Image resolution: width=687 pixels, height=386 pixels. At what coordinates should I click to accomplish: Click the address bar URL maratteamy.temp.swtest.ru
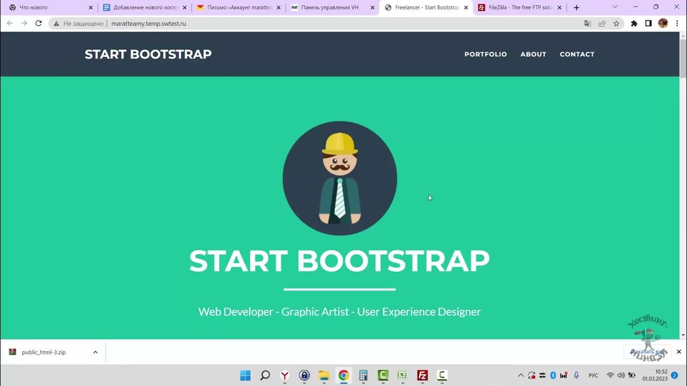coord(149,24)
